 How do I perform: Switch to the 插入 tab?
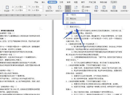point(43,2)
